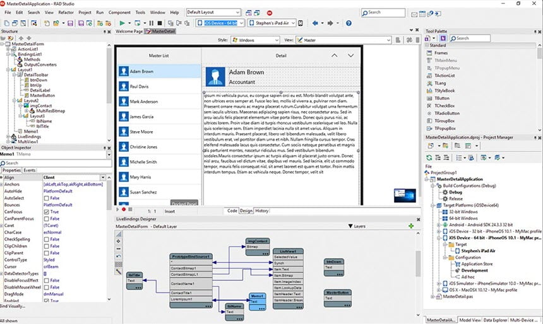543x324 pixels.
Task: Click the Adam Brown contact avatar image
Action: [215, 76]
